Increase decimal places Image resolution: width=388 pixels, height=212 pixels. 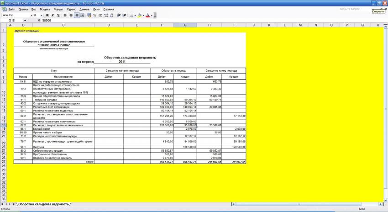pyautogui.click(x=106, y=15)
